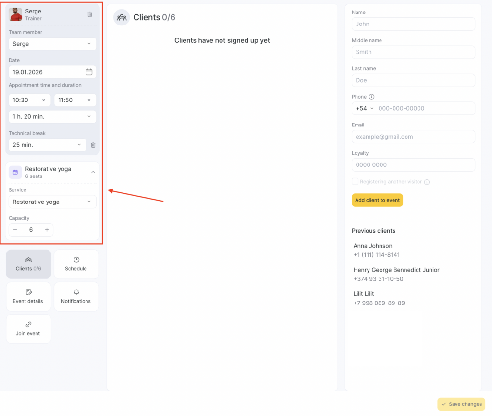Image resolution: width=492 pixels, height=416 pixels.
Task: Open the date calendar picker icon
Action: click(89, 72)
